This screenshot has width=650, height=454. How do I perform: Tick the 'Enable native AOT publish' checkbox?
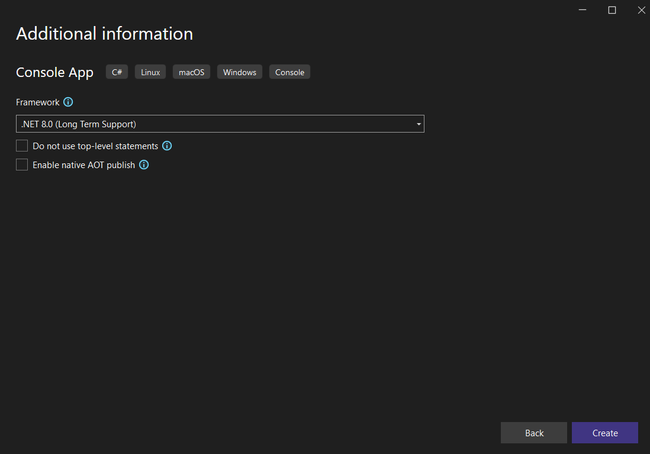22,165
